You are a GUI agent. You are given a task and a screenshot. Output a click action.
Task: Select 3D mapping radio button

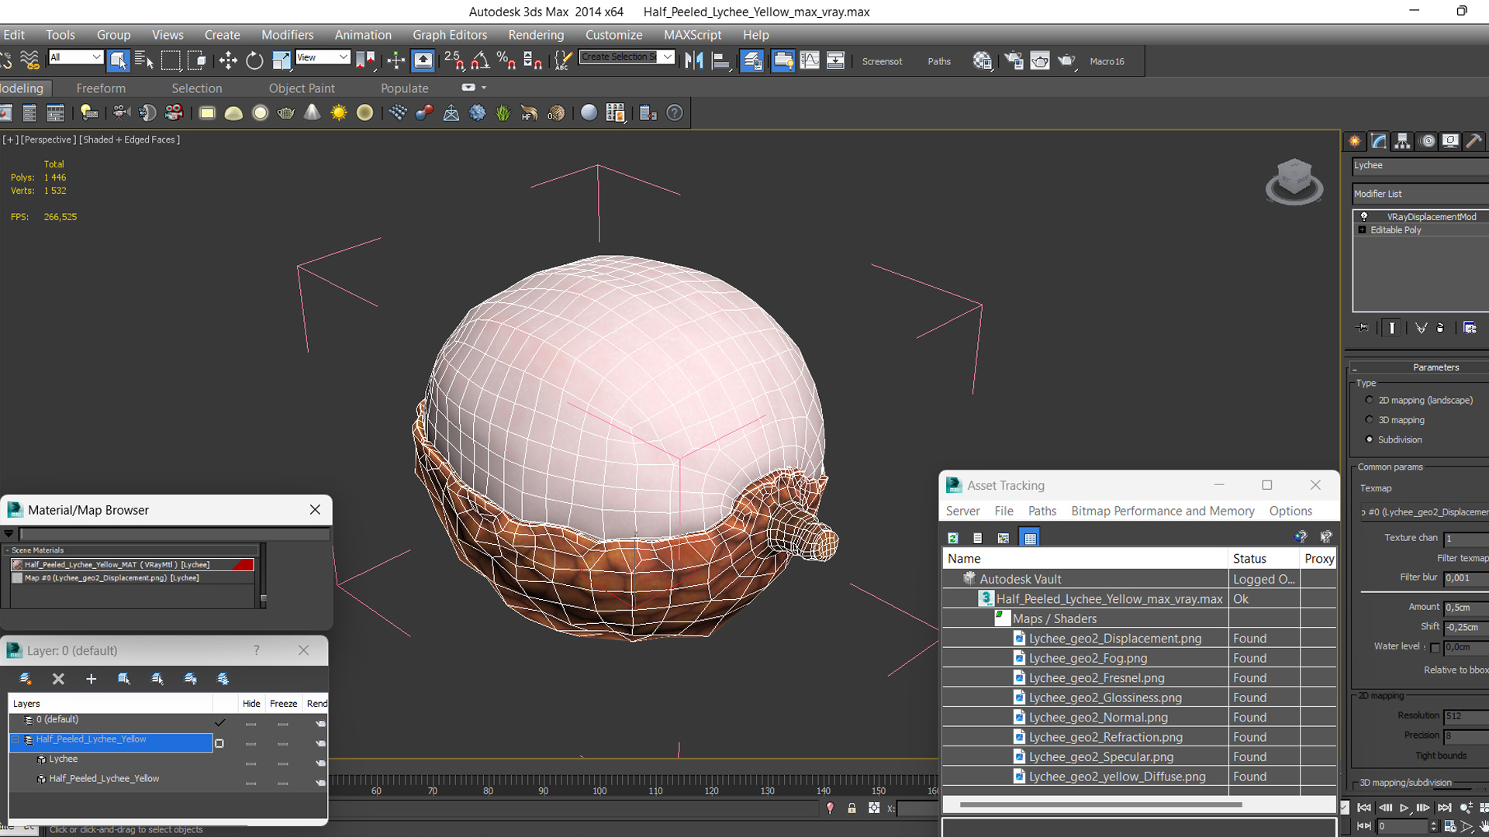tap(1369, 419)
